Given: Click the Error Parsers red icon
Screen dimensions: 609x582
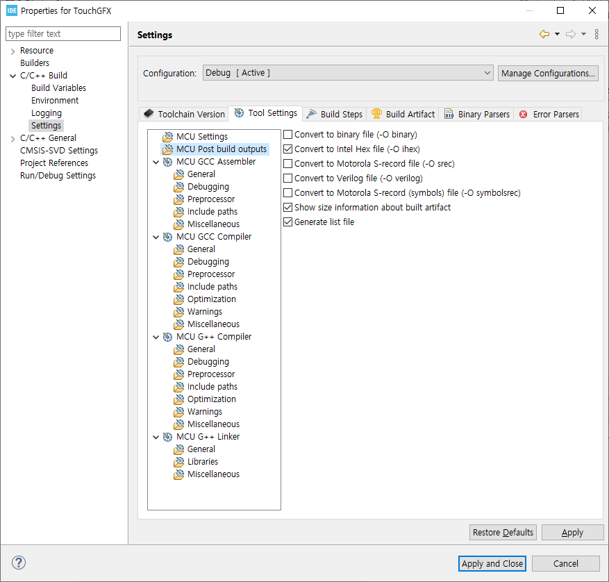Looking at the screenshot, I should pyautogui.click(x=523, y=114).
